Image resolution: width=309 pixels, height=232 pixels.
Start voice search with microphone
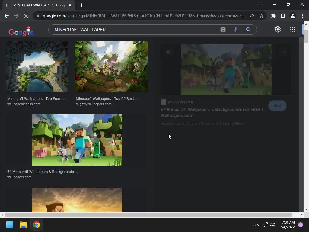[x=235, y=30]
